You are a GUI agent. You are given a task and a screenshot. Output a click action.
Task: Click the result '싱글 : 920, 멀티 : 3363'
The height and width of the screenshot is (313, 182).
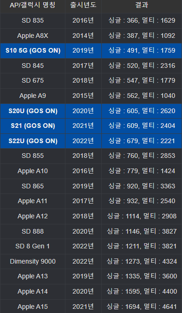click(x=142, y=186)
